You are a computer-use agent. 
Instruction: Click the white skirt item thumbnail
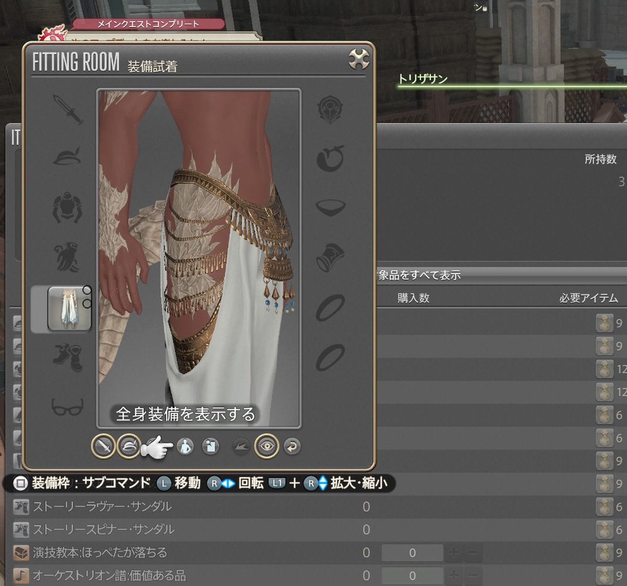click(x=68, y=307)
